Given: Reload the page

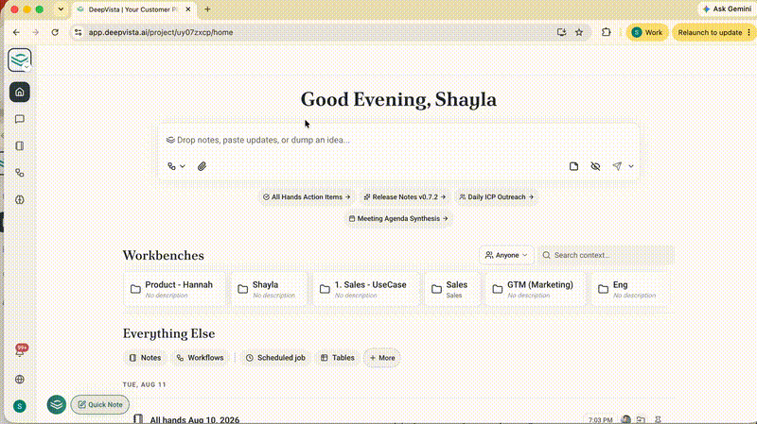Looking at the screenshot, I should tap(55, 32).
